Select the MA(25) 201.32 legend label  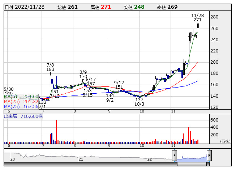point(21,102)
